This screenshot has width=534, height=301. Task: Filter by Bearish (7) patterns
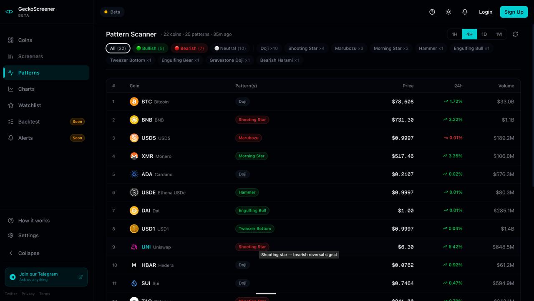(189, 48)
